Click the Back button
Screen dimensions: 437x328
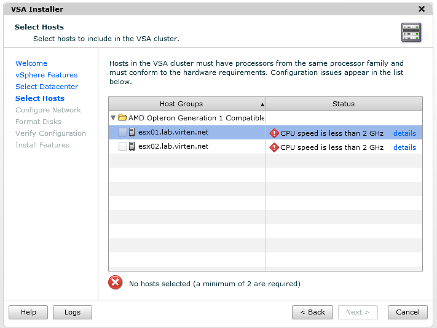pos(312,312)
